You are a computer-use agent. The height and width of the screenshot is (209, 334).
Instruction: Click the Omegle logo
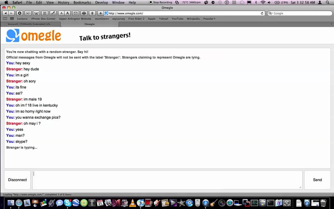click(33, 35)
